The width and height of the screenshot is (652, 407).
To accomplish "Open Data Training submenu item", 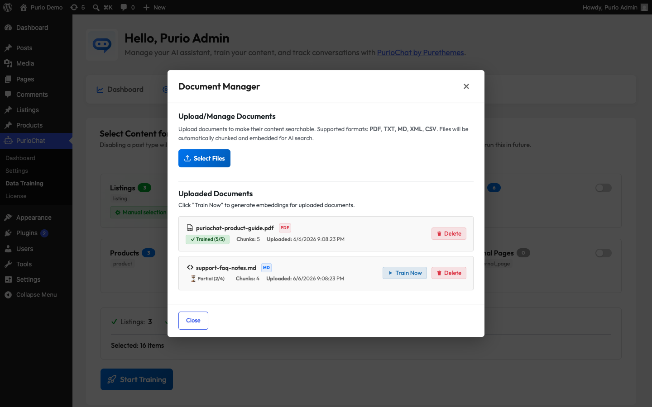I will point(24,183).
